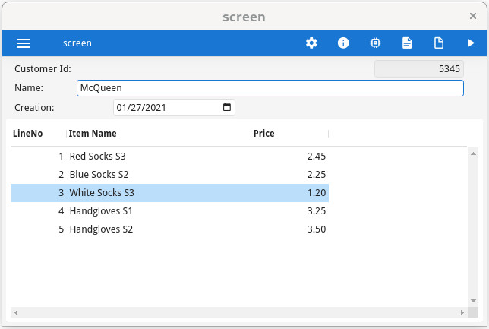
Task: Open the hamburger menu
Action: click(x=24, y=43)
